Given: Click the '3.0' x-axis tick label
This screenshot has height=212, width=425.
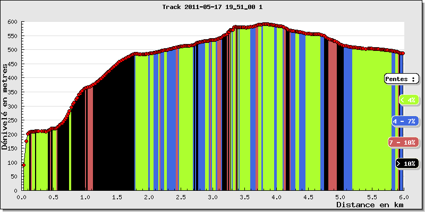Looking at the screenshot, I should [213, 197].
